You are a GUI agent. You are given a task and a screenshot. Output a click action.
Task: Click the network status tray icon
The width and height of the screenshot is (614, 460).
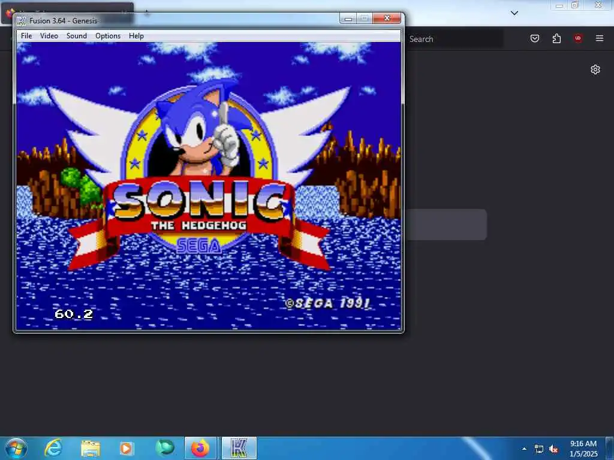point(539,449)
